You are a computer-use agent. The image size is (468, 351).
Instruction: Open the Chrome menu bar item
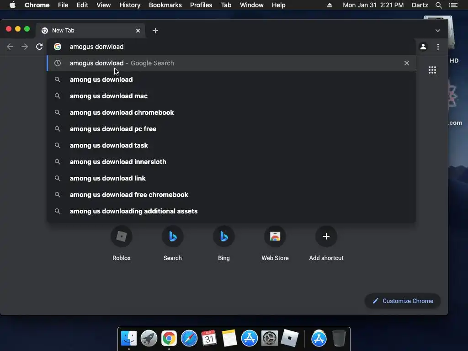pos(37,5)
